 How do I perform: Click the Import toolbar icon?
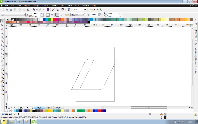[x=53, y=10]
